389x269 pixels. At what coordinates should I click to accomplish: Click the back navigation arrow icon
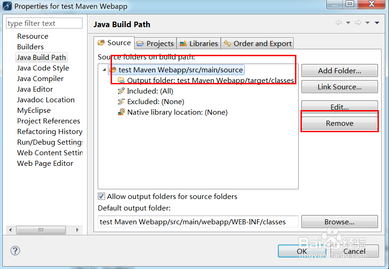click(x=339, y=23)
